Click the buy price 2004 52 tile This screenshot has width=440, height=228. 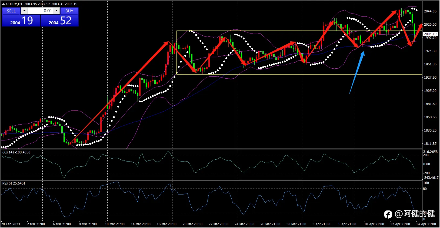(60, 21)
